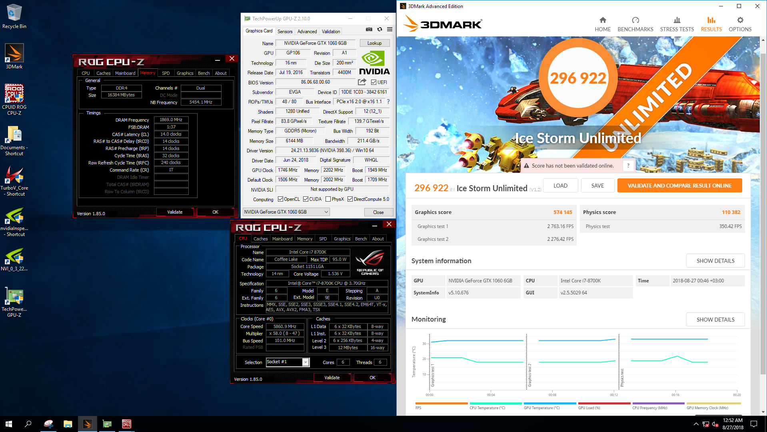Click the question mark beside validation warning
Screen dimensions: 767x432
(x=628, y=166)
